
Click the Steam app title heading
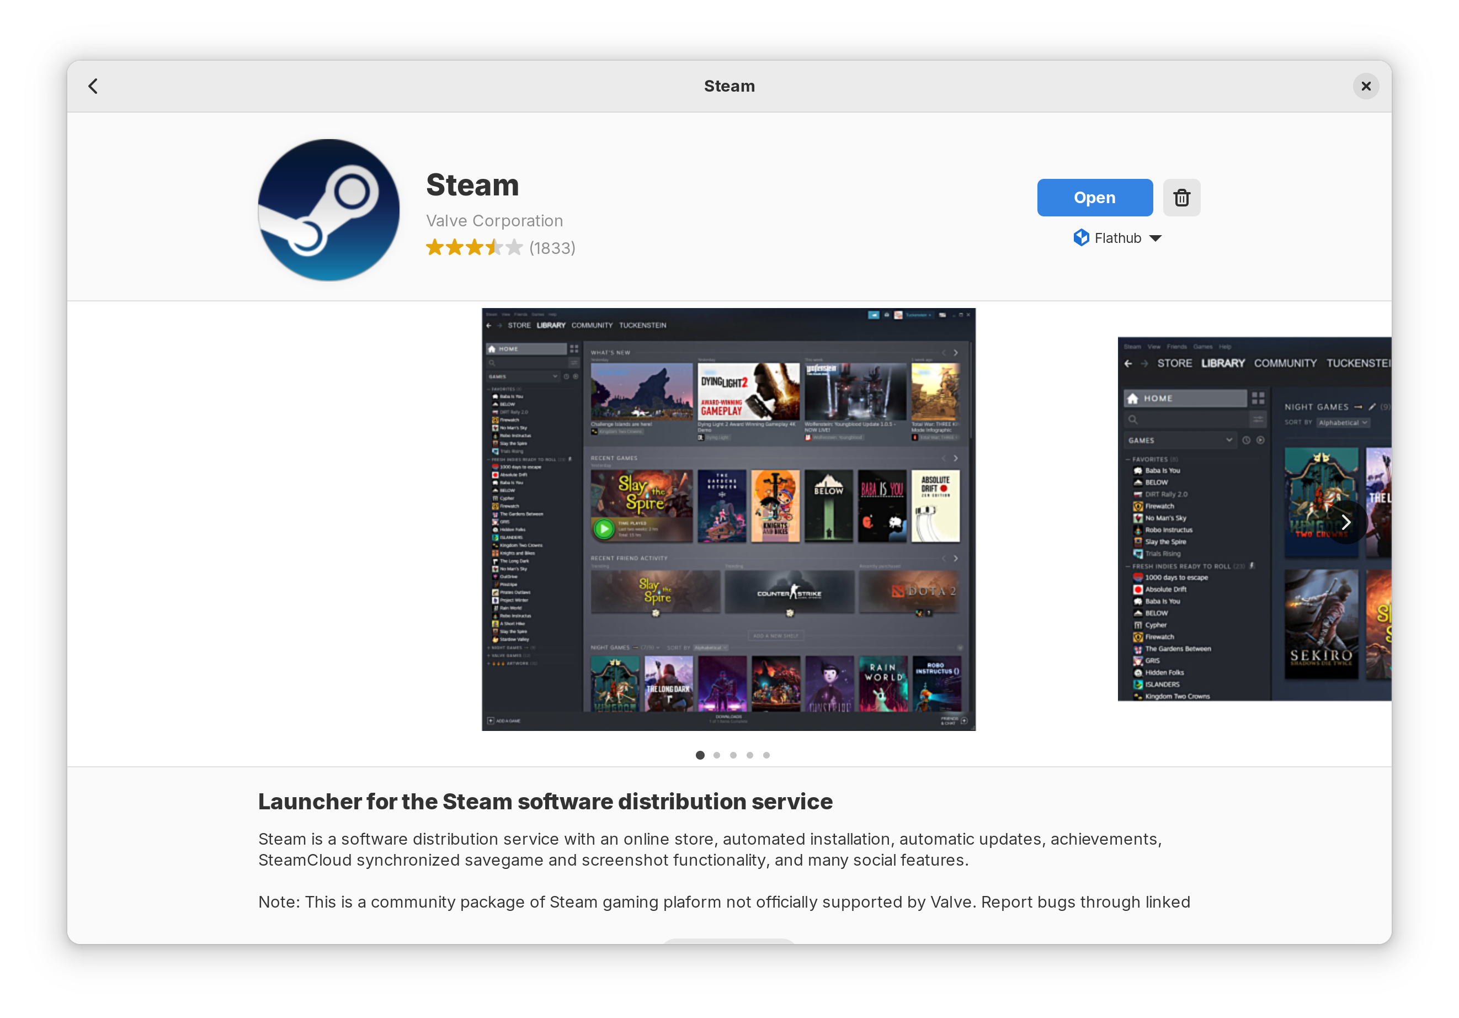pos(472,185)
